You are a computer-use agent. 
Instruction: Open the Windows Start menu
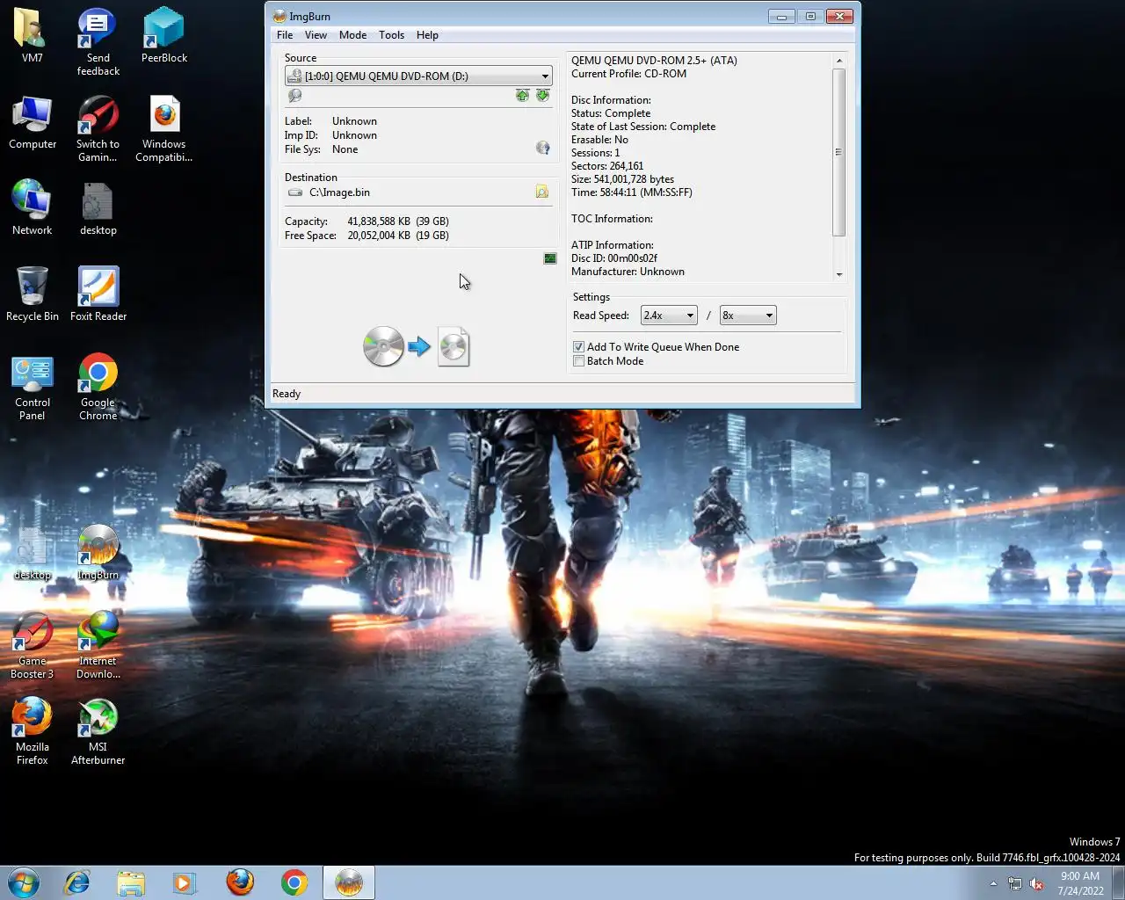(24, 882)
